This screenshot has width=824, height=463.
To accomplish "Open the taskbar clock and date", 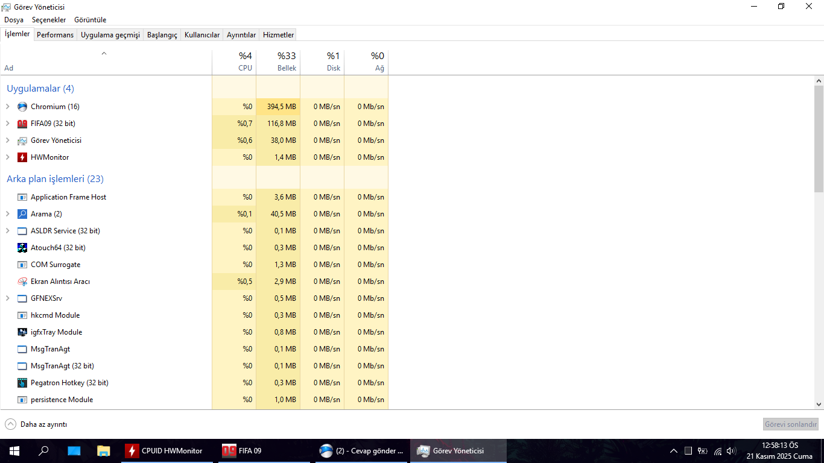I will click(x=779, y=451).
